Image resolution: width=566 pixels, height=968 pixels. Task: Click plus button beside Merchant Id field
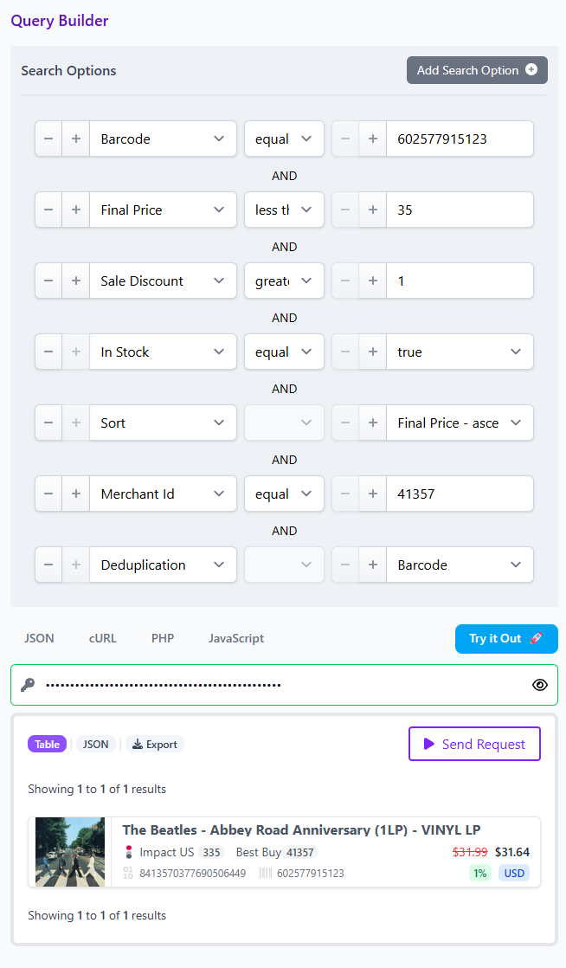click(x=76, y=494)
